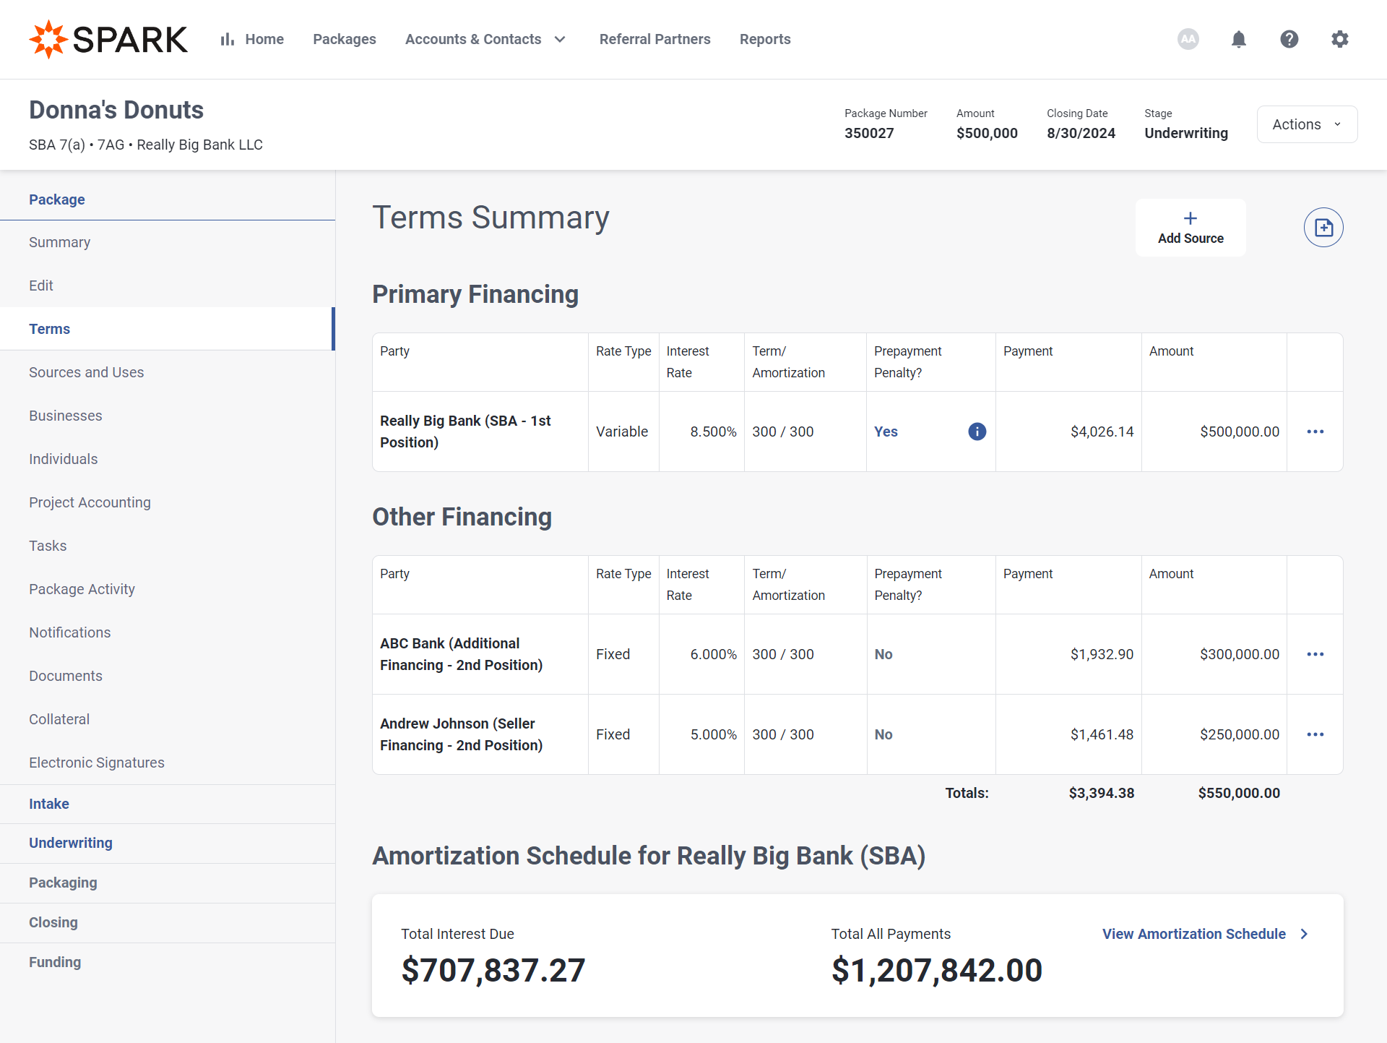Screen dimensions: 1387x1043
Task: Select the Package sidebar section
Action: click(168, 199)
